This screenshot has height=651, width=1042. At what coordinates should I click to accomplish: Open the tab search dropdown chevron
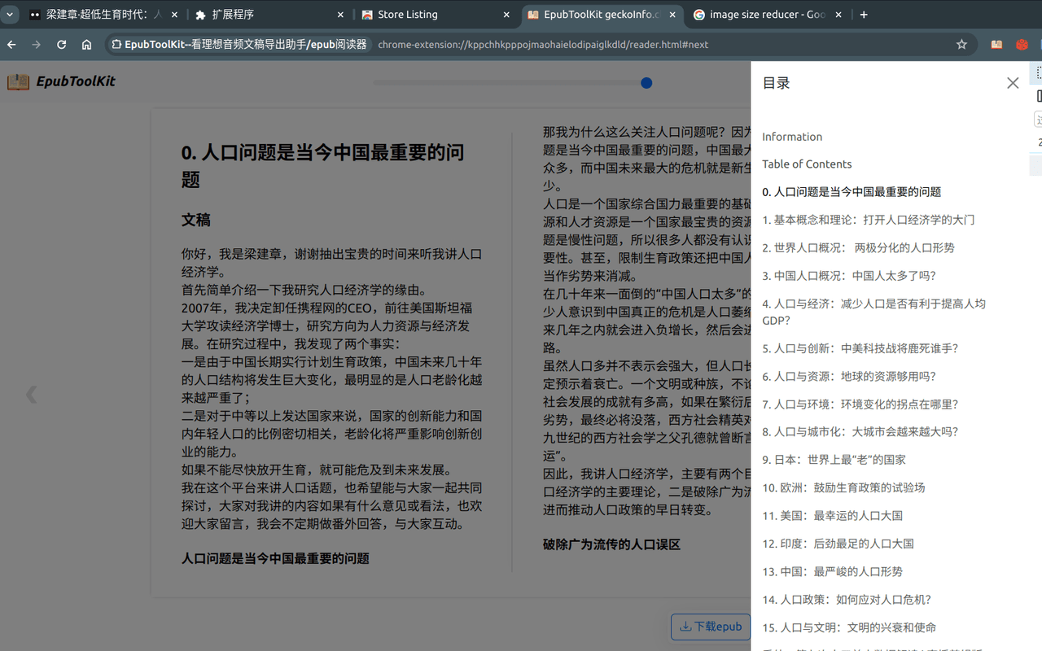9,14
